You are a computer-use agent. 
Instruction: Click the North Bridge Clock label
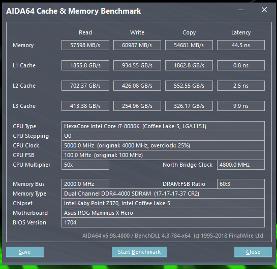[x=188, y=165]
